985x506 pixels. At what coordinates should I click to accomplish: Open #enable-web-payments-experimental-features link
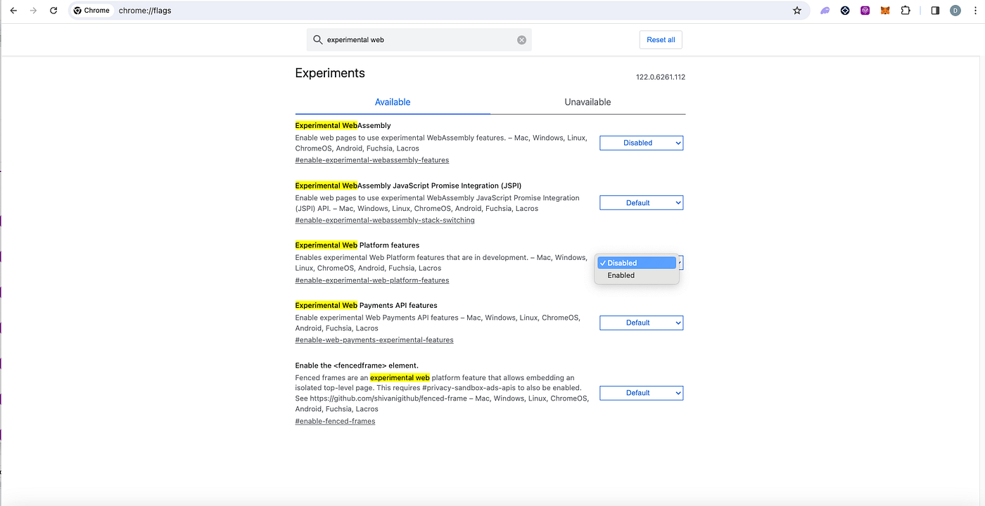tap(374, 340)
